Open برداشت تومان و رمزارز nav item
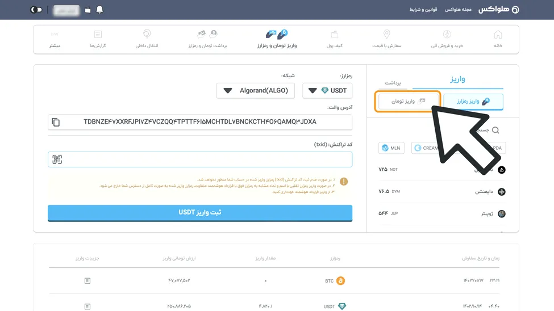554x311 pixels. point(207,39)
